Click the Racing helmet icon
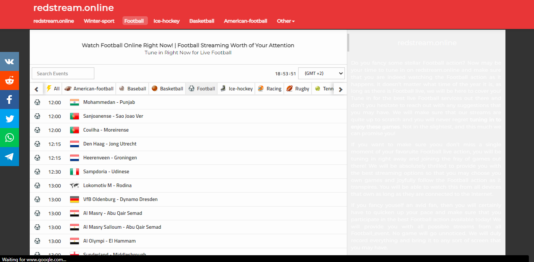This screenshot has height=262, width=534. (260, 88)
